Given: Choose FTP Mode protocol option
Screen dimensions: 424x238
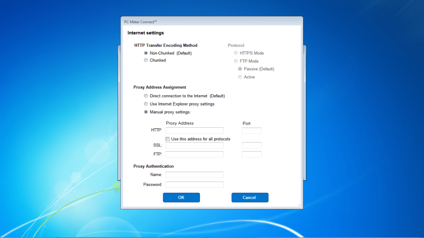Looking at the screenshot, I should point(236,61).
